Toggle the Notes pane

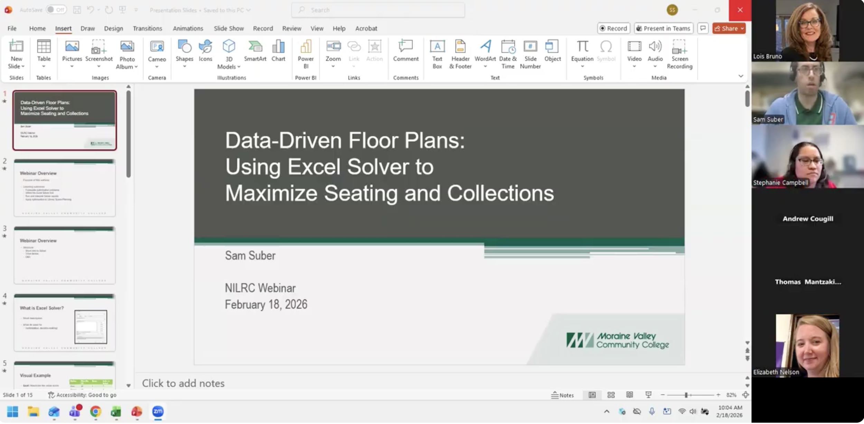pyautogui.click(x=563, y=395)
